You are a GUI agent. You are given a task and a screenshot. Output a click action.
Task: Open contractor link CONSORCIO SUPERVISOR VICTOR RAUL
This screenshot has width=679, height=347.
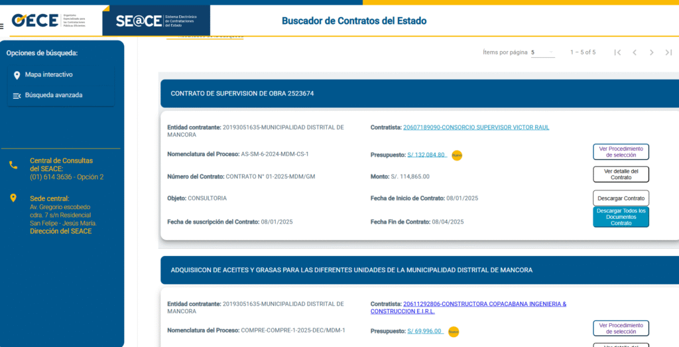click(x=475, y=127)
